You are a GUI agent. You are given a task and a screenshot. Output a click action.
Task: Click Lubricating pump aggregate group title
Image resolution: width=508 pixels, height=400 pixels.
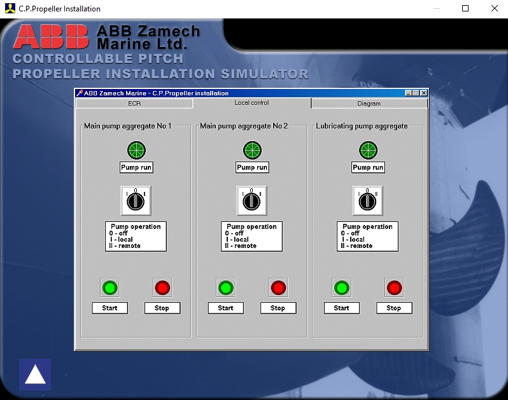362,126
